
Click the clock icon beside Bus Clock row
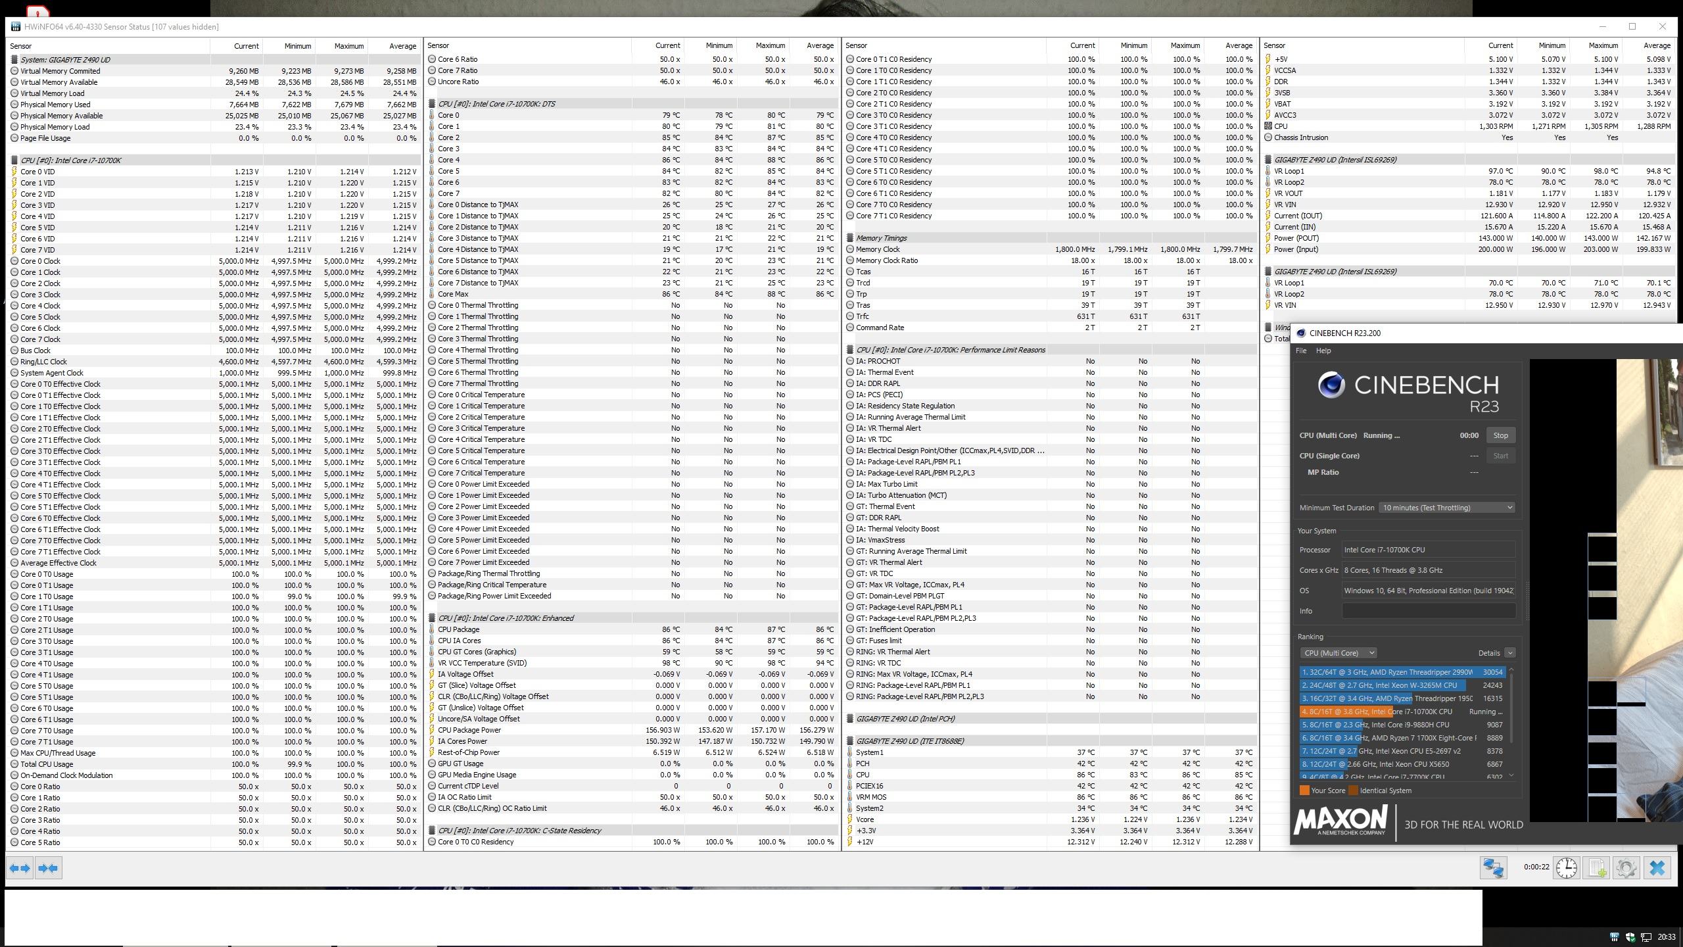pyautogui.click(x=14, y=351)
